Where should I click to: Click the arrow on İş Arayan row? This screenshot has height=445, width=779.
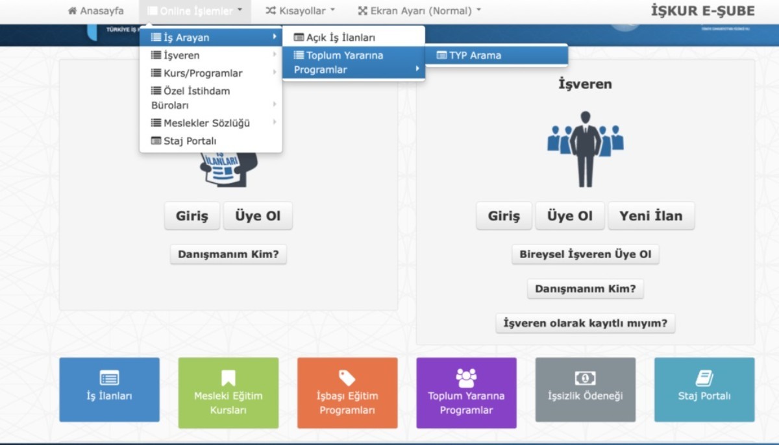(x=275, y=38)
